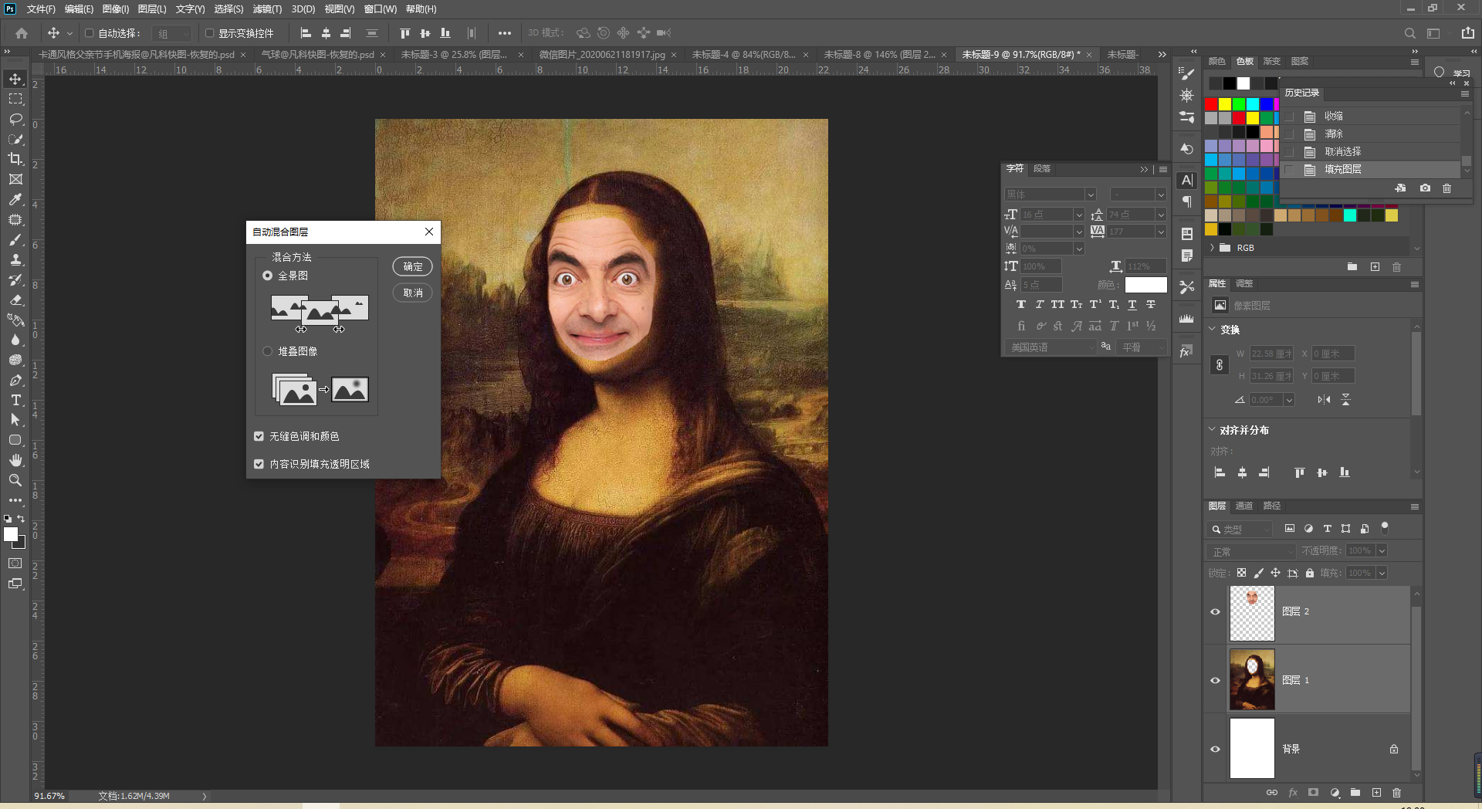Click the share icon at top right
This screenshot has width=1482, height=809.
pyautogui.click(x=1467, y=33)
